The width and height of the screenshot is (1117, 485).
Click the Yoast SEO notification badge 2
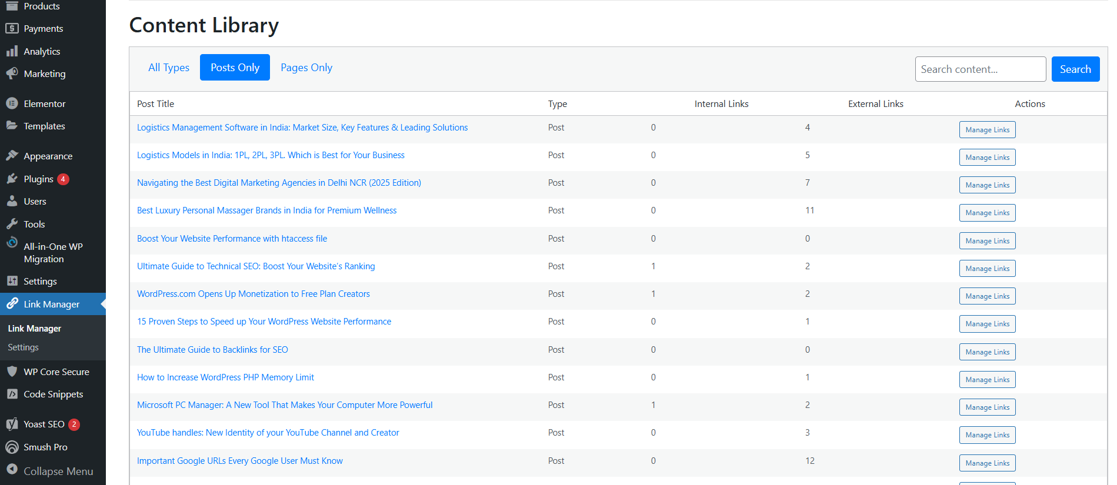(x=74, y=424)
